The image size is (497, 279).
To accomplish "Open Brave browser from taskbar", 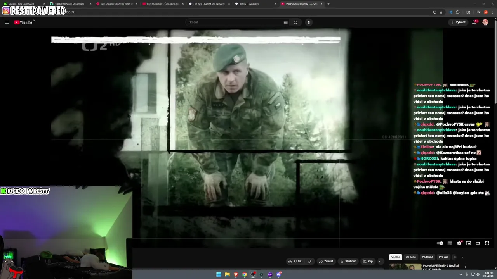I will (236, 274).
